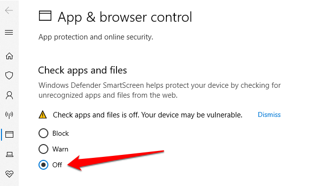Open Virus & threat protection shield icon

(9, 75)
